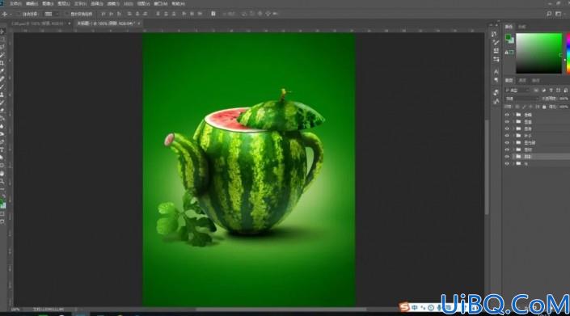Open the 文件 (File) menu
Screen dimensions: 570x316
(15, 3)
